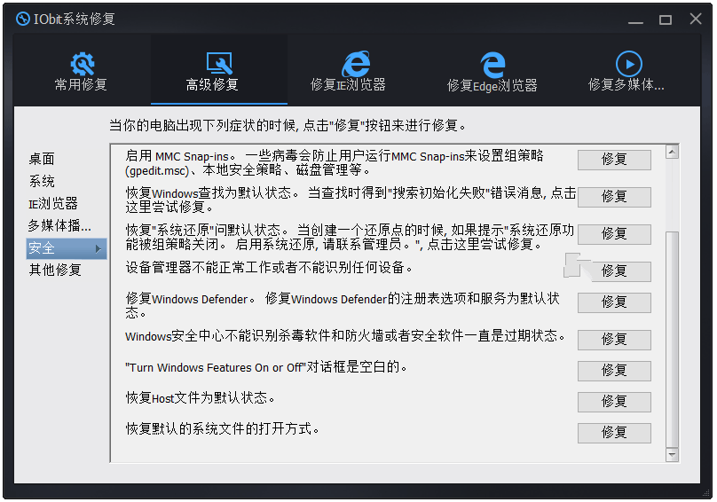Open the 修复Edge浏览器 Edge icon
Image resolution: width=717 pixels, height=502 pixels.
tap(493, 65)
